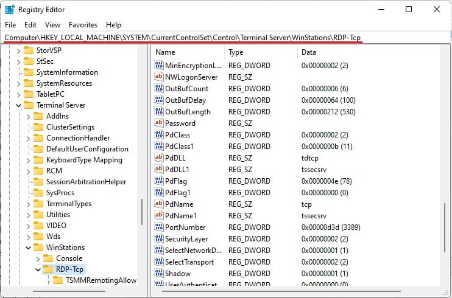Image resolution: width=452 pixels, height=298 pixels.
Task: Open the Help menu
Action: [113, 25]
